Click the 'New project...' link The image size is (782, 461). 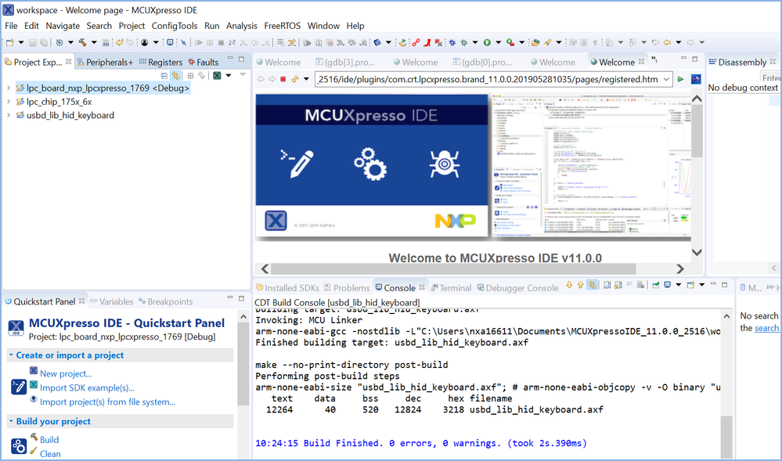point(66,373)
